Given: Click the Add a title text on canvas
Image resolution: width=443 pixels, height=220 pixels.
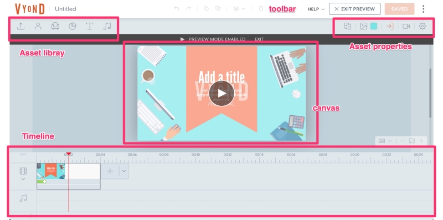Looking at the screenshot, I should [221, 77].
